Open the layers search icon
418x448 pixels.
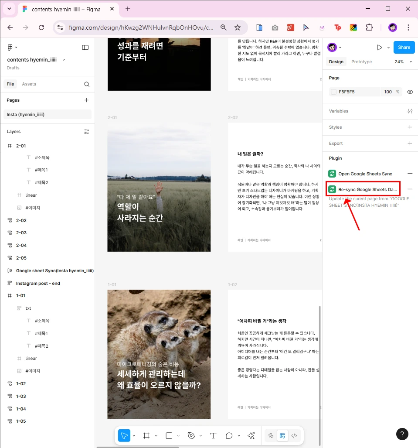coord(87,84)
